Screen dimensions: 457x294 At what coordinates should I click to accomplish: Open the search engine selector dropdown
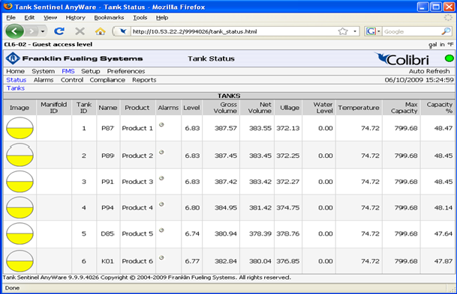pyautogui.click(x=374, y=31)
